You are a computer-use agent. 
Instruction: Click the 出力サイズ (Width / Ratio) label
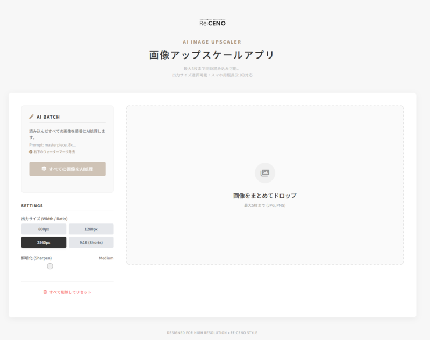pyautogui.click(x=44, y=219)
